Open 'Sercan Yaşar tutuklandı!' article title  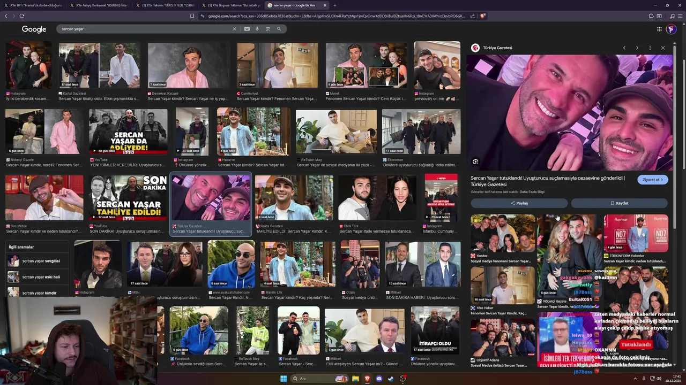[x=548, y=181]
